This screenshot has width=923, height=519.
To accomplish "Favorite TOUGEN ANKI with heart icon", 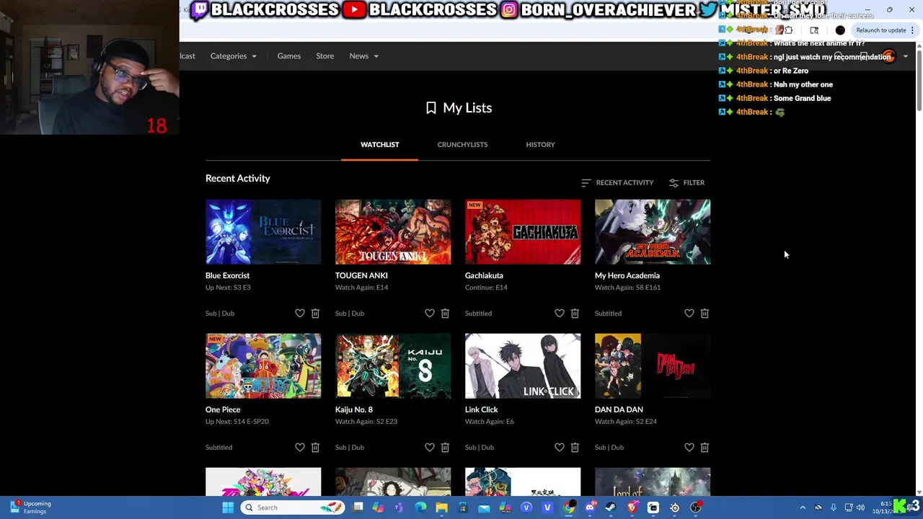I will [430, 313].
